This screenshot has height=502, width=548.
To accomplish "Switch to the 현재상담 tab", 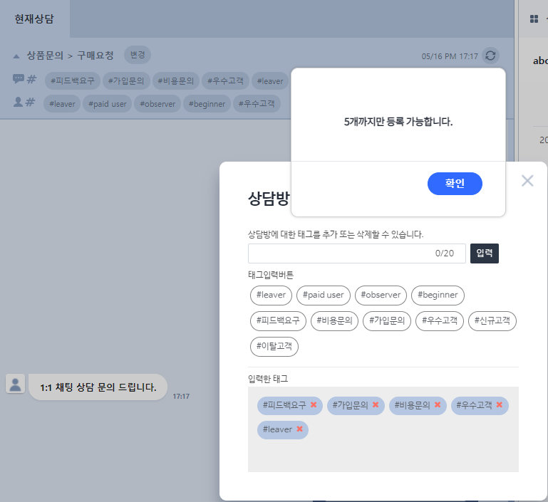I will [x=35, y=19].
